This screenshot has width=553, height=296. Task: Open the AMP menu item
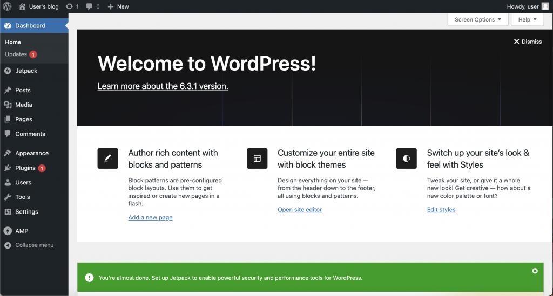tap(22, 231)
